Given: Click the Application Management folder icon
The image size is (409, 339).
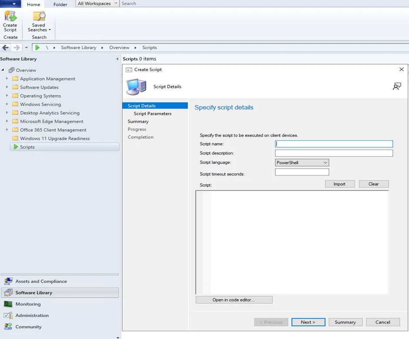Looking at the screenshot, I should point(15,78).
